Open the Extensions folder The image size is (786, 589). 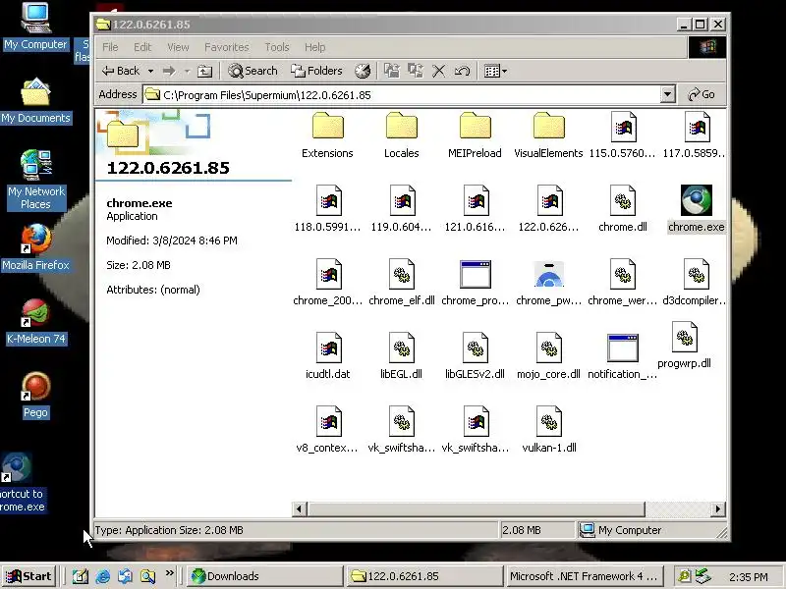click(327, 134)
